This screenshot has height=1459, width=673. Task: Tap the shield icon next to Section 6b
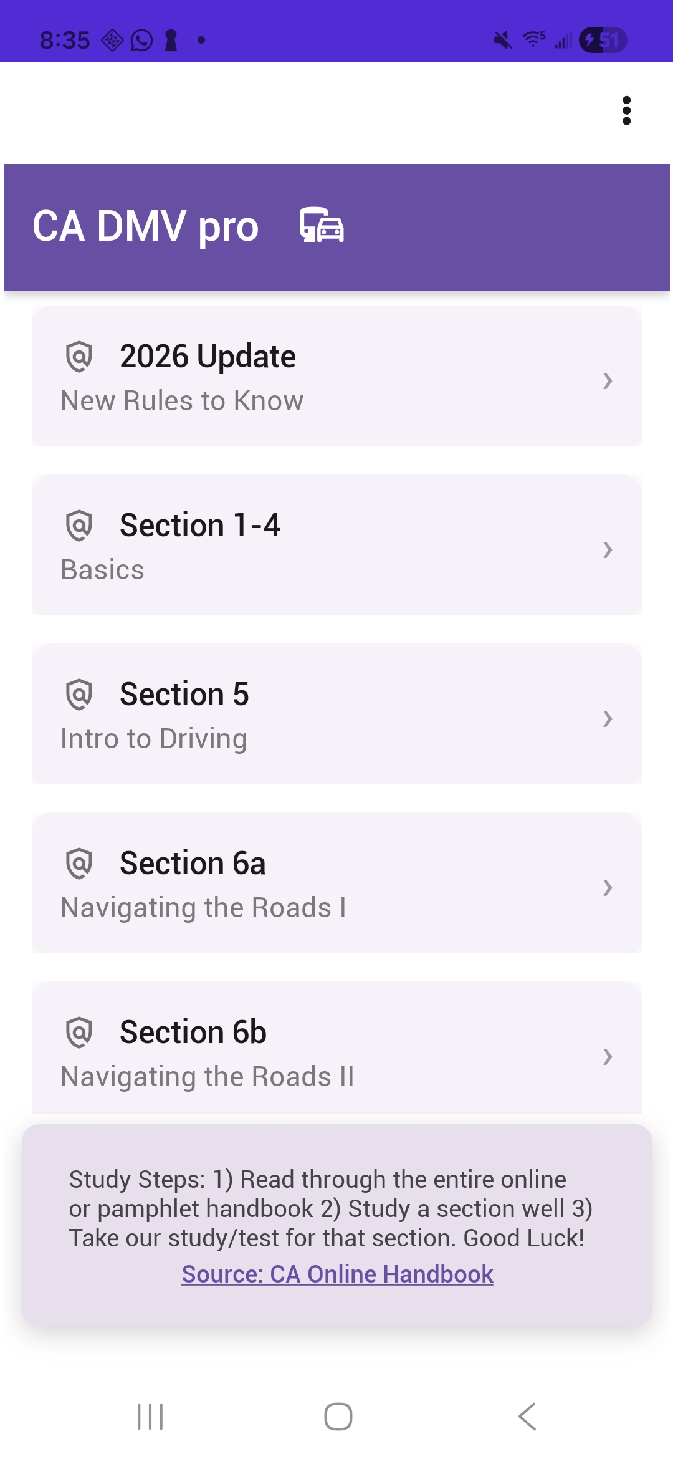pyautogui.click(x=79, y=1033)
